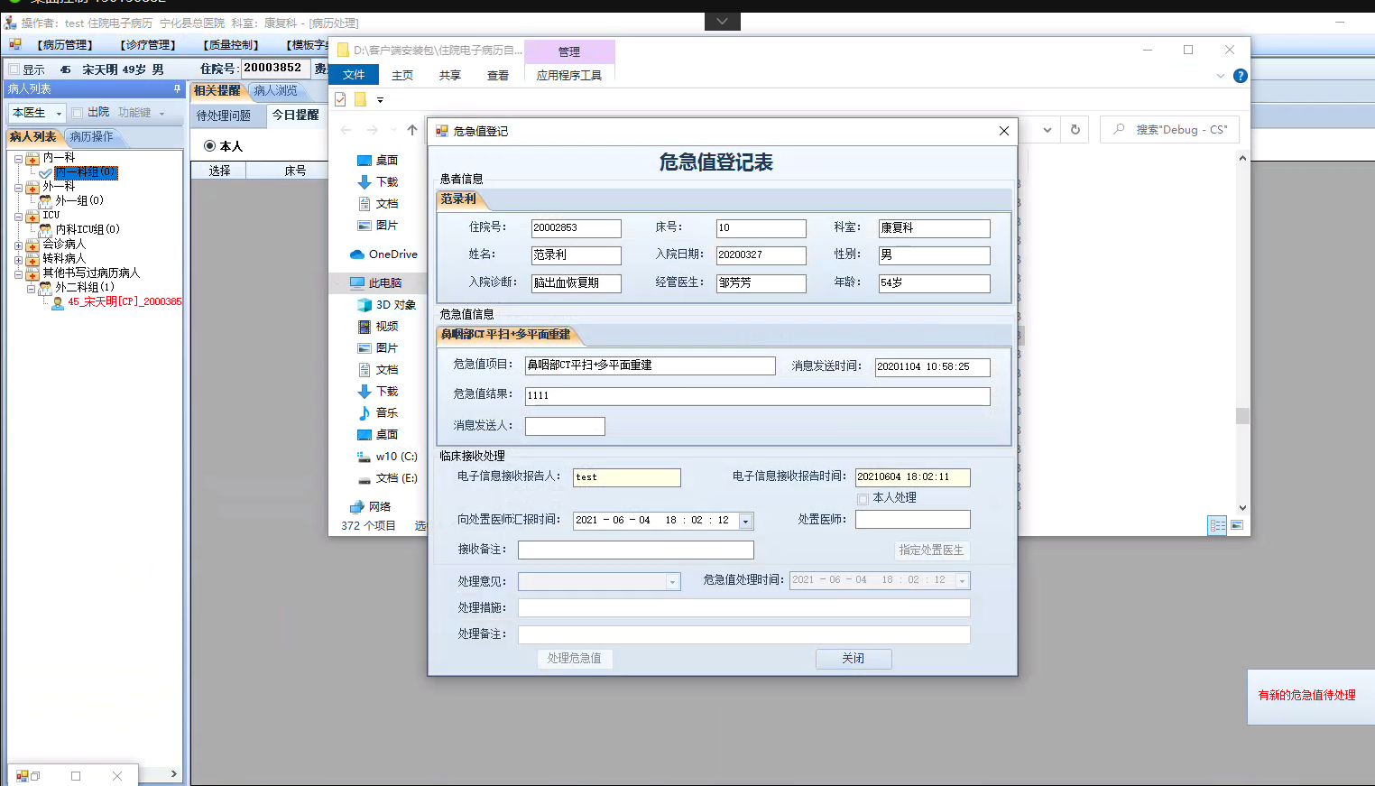This screenshot has width=1375, height=786.
Task: Expand the 会诊病人 tree node
Action: pyautogui.click(x=18, y=245)
